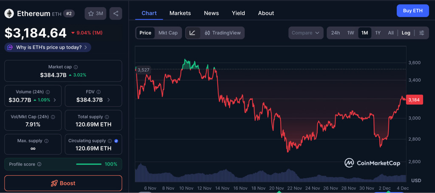Click circulating supply verified badge
This screenshot has width=435, height=193.
coord(116,141)
